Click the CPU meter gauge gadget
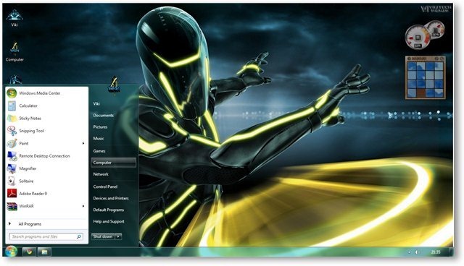464x266 pixels. tap(418, 38)
